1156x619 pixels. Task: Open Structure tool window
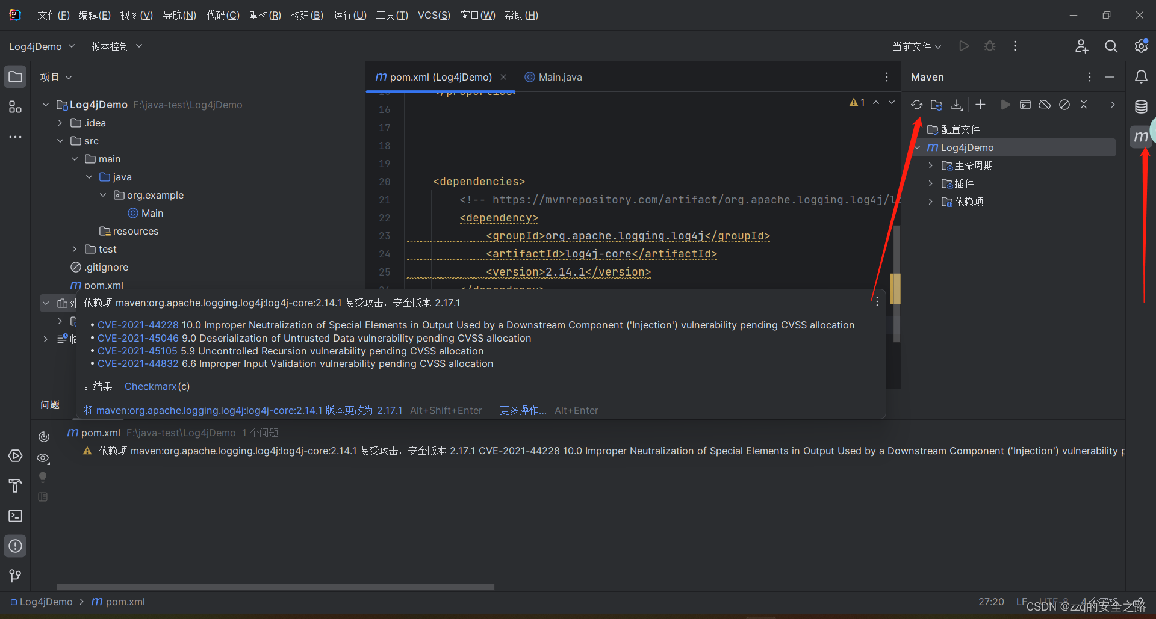pyautogui.click(x=16, y=107)
